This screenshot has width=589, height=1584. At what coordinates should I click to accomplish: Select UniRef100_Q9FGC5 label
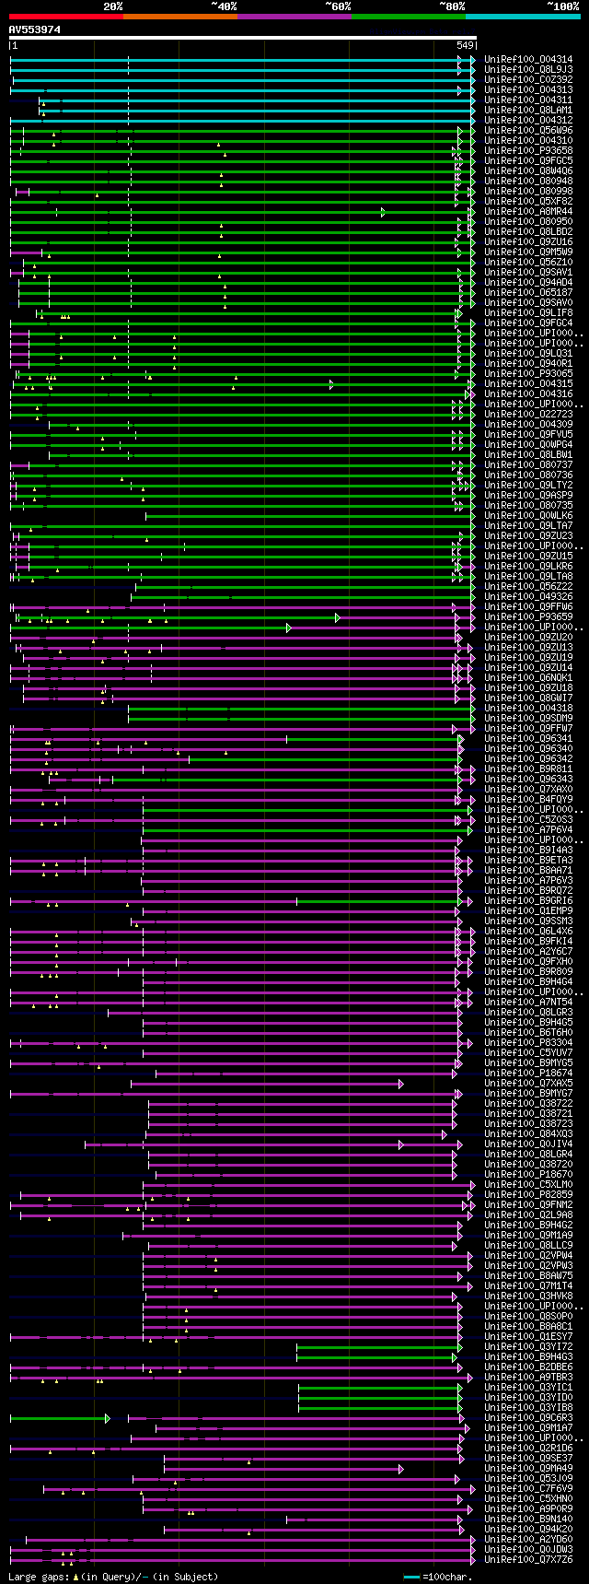528,160
